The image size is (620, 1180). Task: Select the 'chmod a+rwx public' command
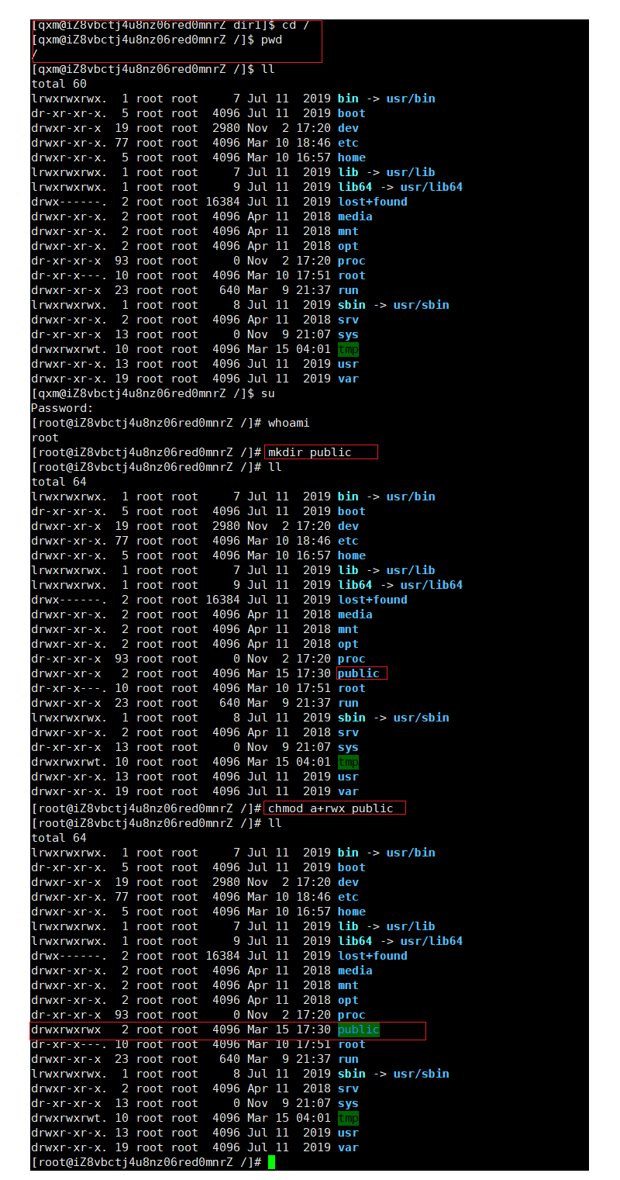[331, 808]
